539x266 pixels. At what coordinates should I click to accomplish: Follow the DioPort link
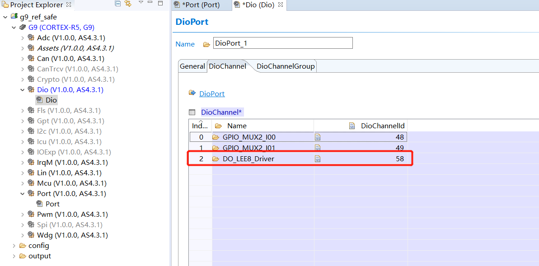[212, 93]
